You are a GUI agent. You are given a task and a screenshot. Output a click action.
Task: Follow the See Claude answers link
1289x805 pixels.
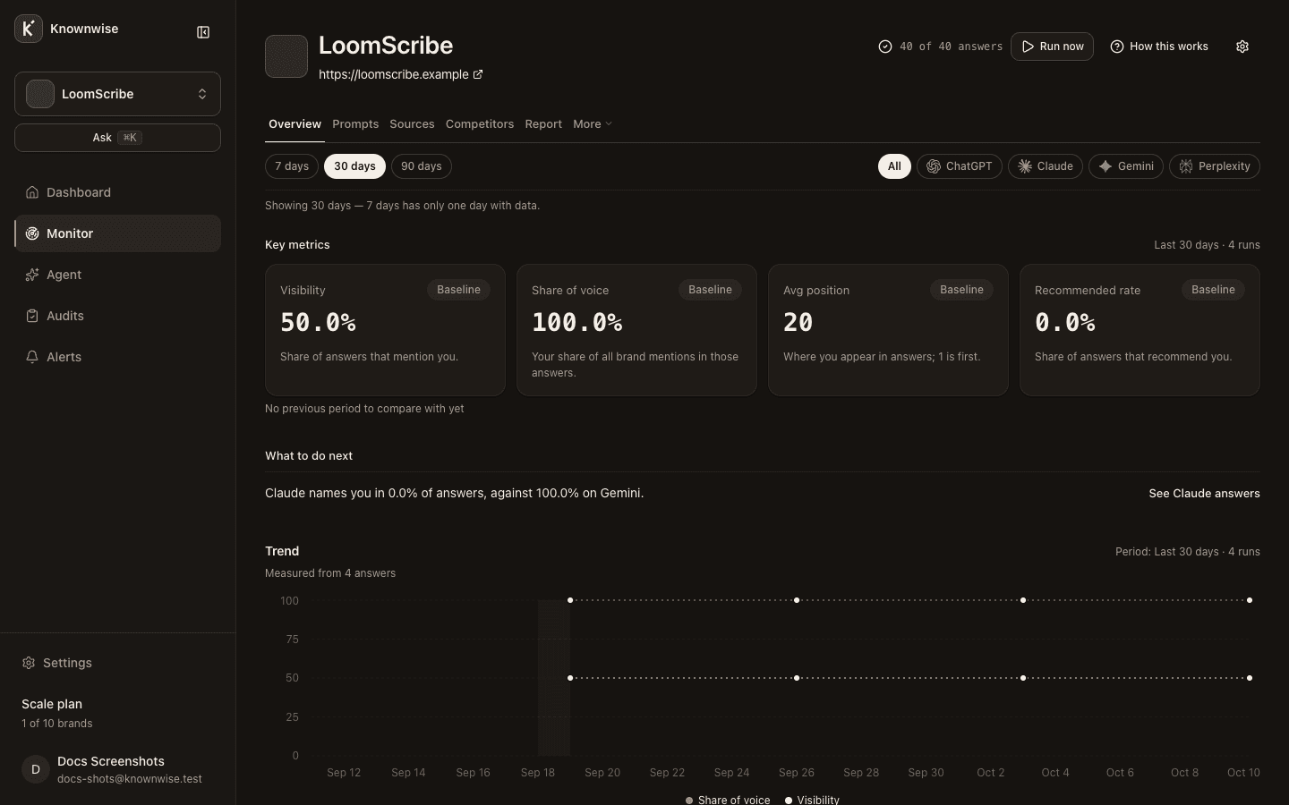coord(1204,494)
